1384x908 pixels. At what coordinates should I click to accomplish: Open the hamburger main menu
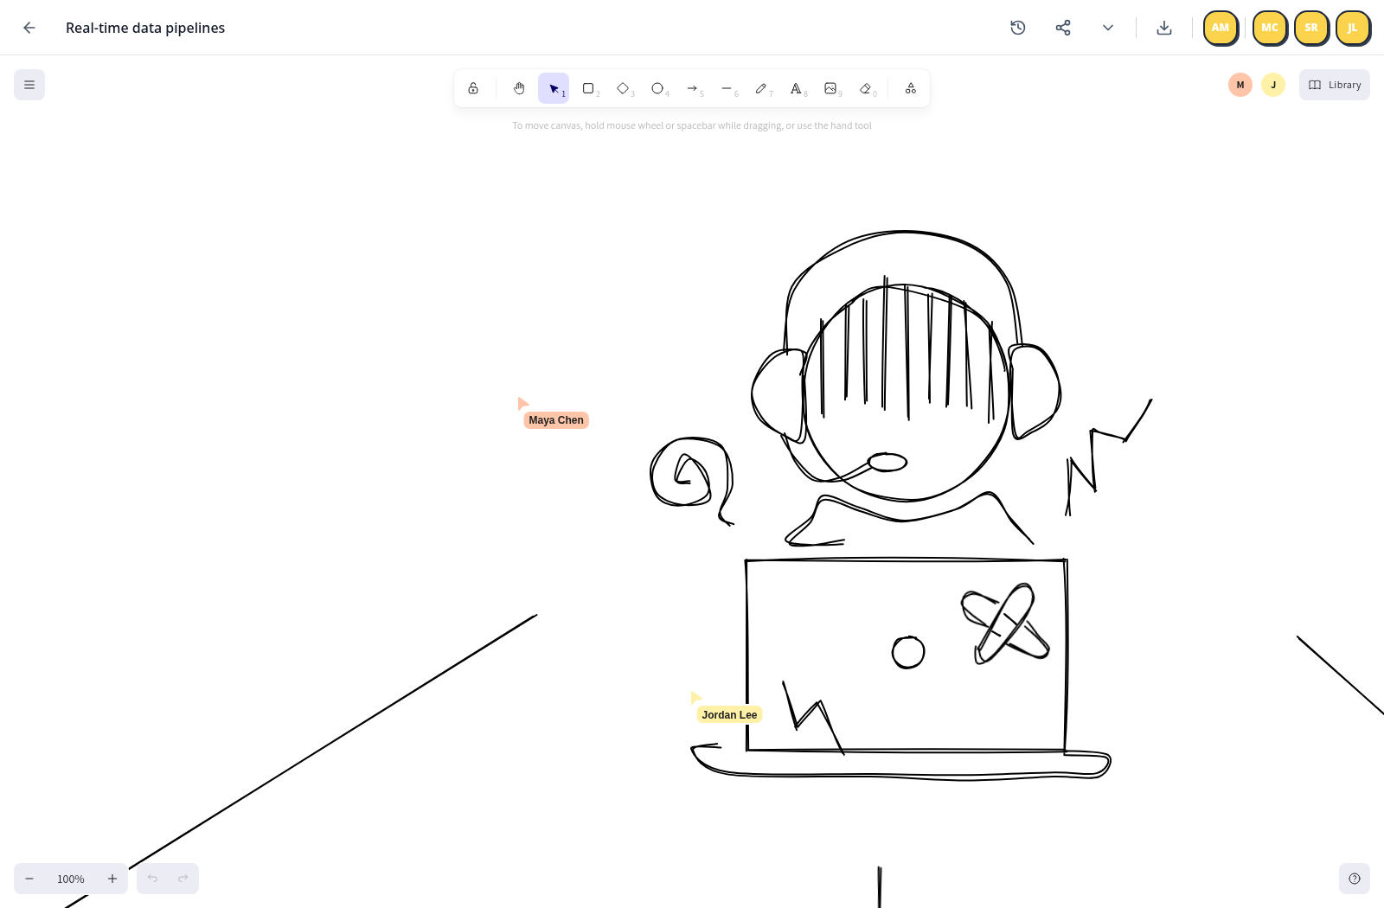click(x=29, y=85)
